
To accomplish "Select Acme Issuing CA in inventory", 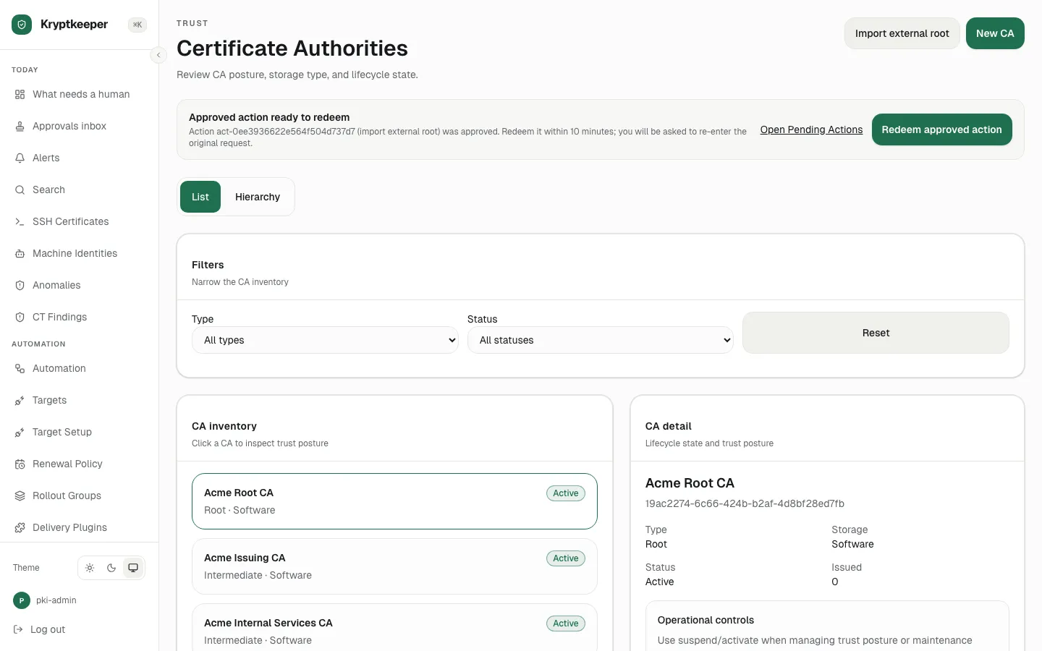I will click(394, 566).
